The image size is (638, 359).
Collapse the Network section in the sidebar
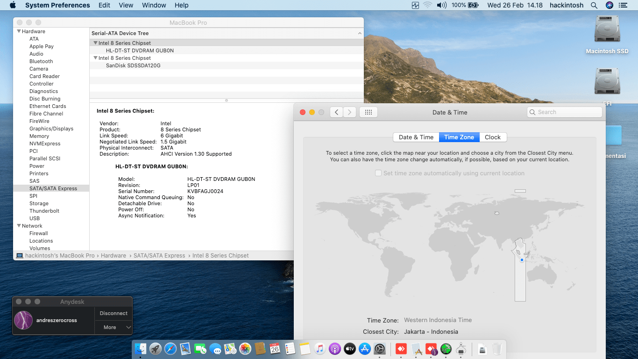pos(19,226)
